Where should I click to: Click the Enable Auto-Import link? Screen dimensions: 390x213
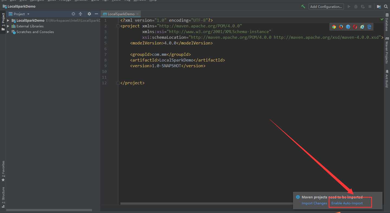click(347, 203)
